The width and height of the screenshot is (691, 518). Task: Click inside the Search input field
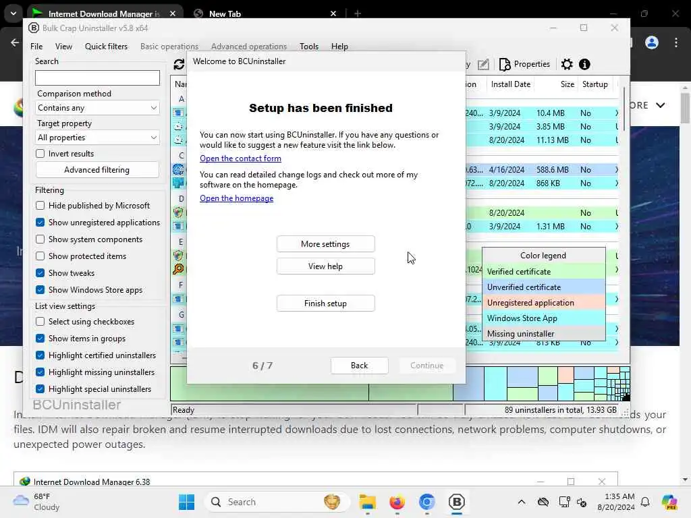tap(97, 78)
